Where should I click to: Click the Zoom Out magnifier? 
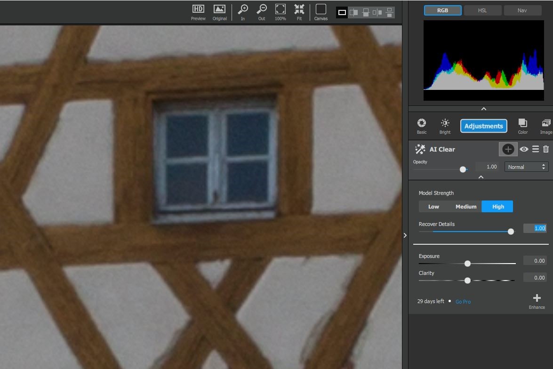[x=262, y=12]
